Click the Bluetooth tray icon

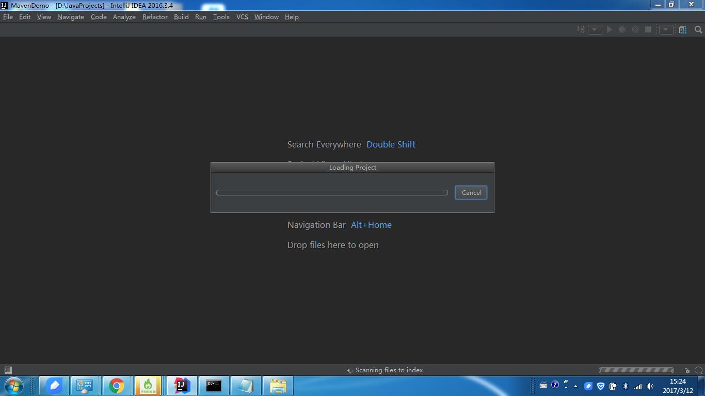(626, 386)
